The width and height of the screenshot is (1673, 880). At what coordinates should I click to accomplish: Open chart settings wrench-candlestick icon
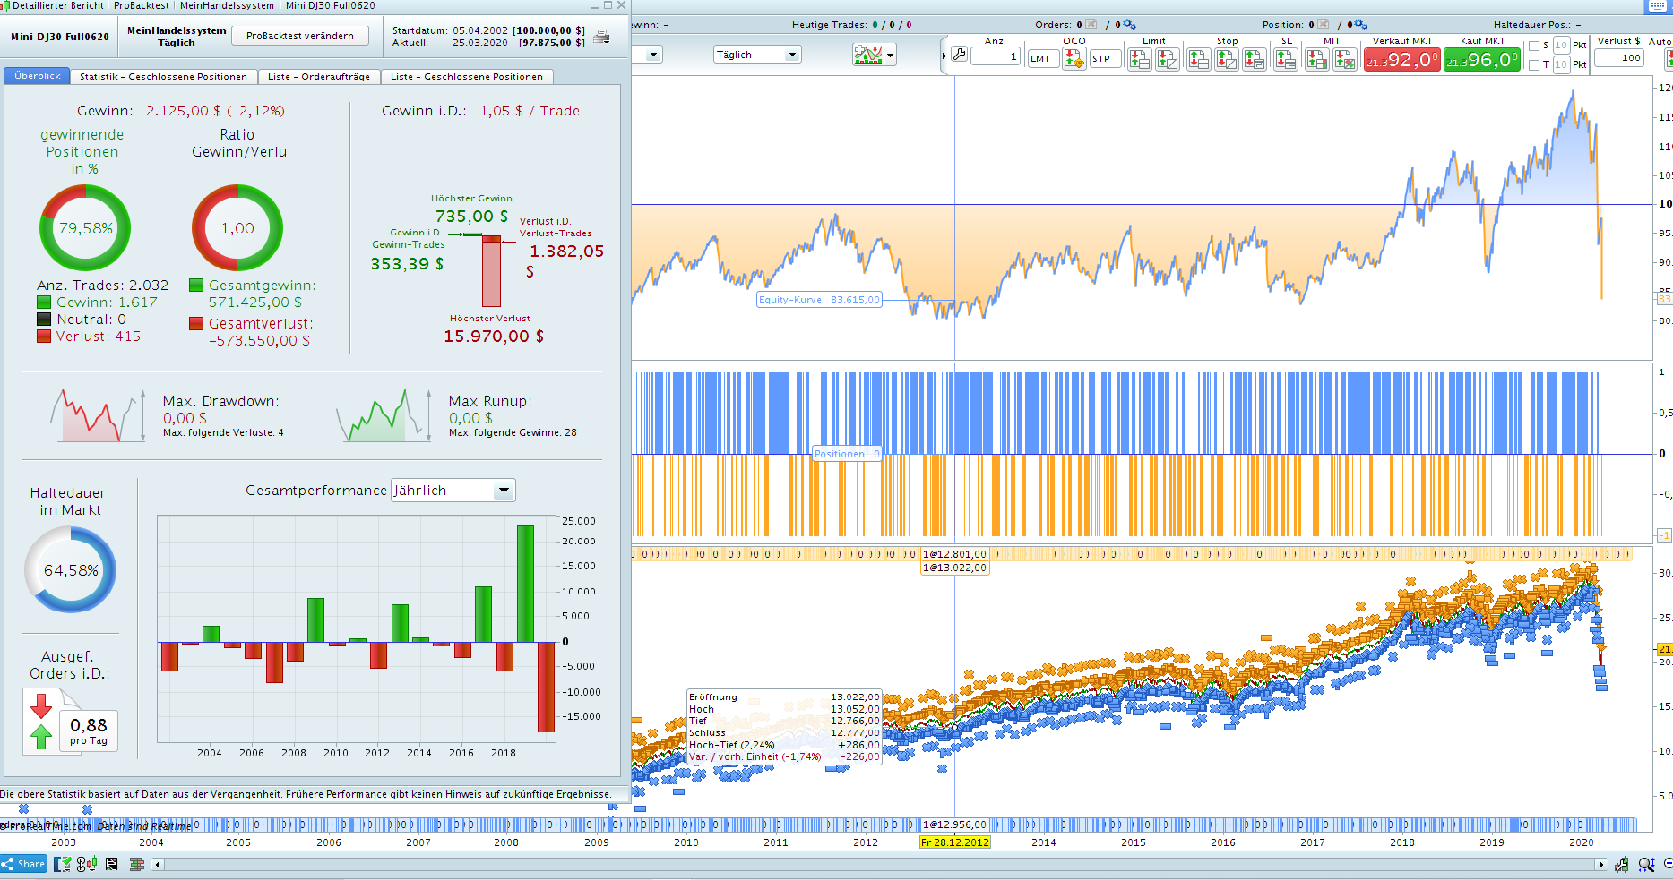click(x=1622, y=864)
